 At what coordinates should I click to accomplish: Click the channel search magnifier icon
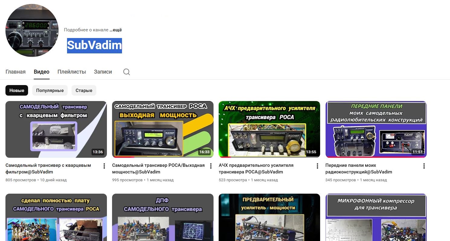pos(127,72)
